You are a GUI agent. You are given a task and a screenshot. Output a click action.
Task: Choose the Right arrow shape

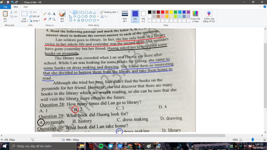click(87, 16)
